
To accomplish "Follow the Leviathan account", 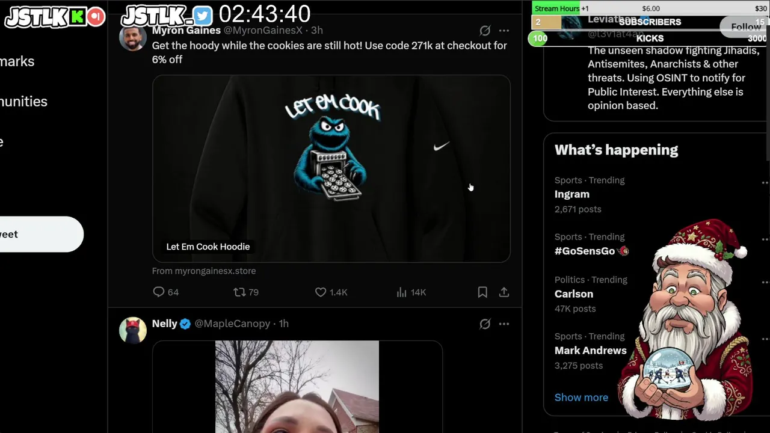I will (746, 26).
